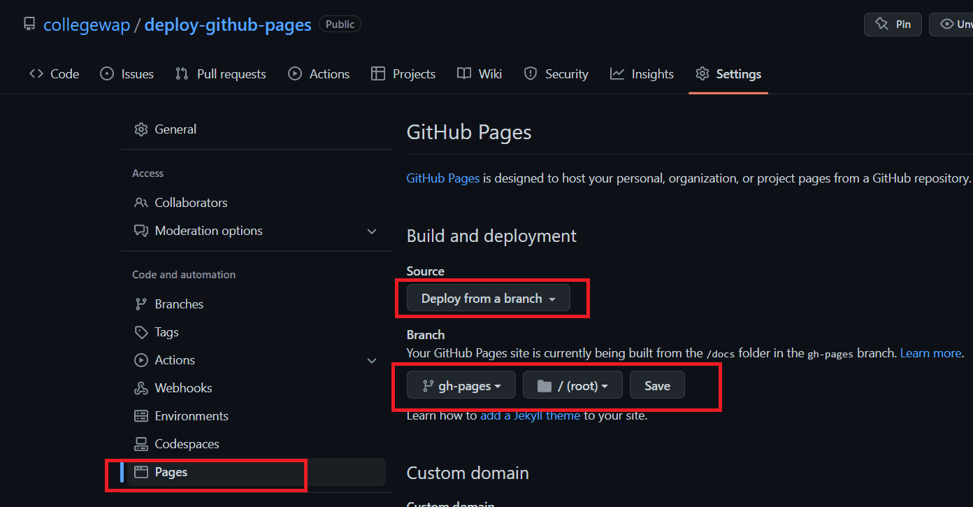
Task: Expand Moderation options section
Action: (372, 231)
